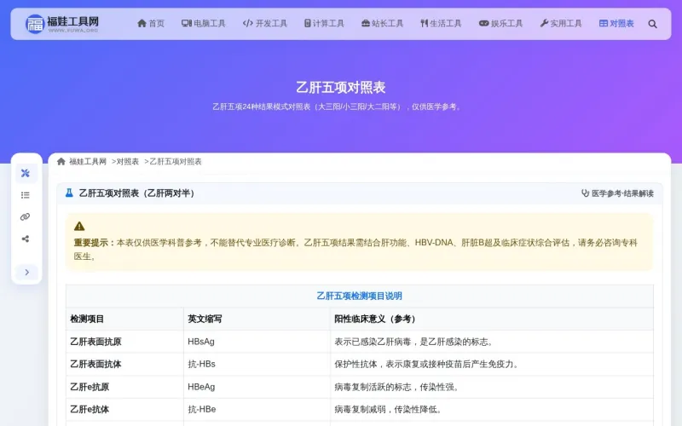
Task: Open the 电脑工具 menu
Action: [x=204, y=24]
